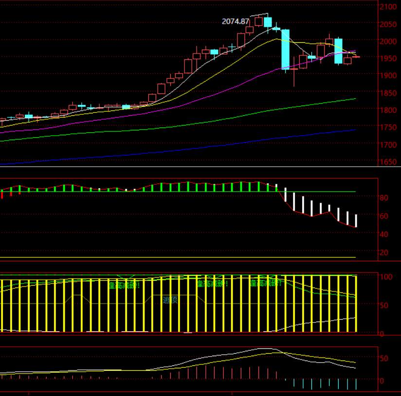
Task: Click the leftmost 逢高减磅! signal label
Action: (124, 285)
